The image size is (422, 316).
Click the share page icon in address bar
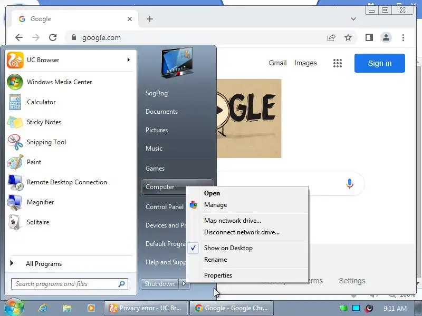tap(331, 37)
